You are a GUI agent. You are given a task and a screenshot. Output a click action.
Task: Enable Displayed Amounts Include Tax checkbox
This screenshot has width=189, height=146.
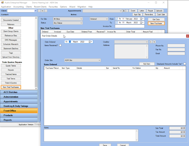185,64
